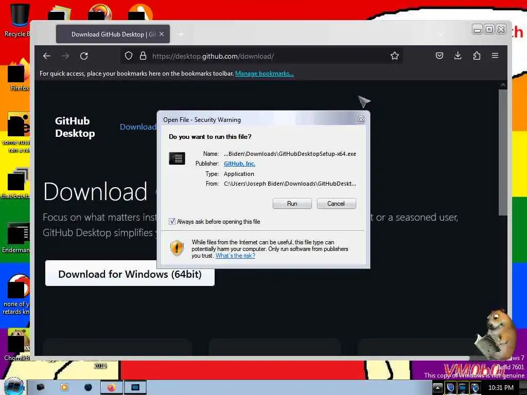Click the Run button in security dialog
Screen dimensions: 527x395
click(292, 204)
